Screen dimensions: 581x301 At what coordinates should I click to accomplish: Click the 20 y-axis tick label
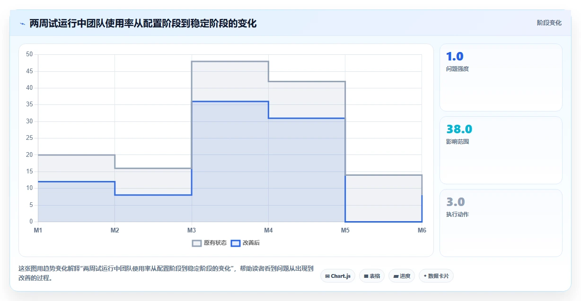(29, 155)
